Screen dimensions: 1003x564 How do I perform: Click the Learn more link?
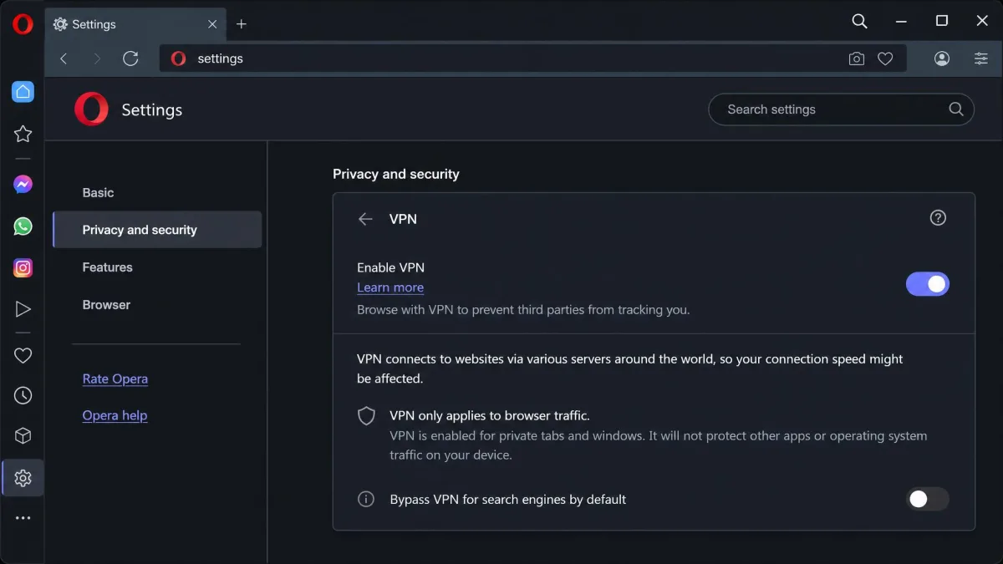point(390,287)
